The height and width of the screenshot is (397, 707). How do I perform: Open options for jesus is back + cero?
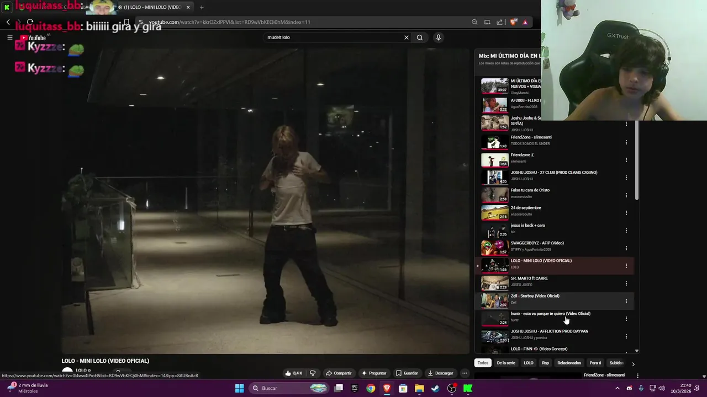pyautogui.click(x=626, y=230)
